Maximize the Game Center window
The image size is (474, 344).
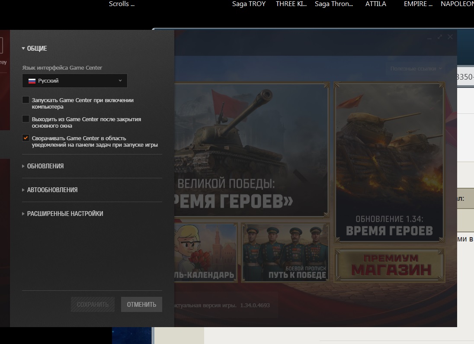[440, 37]
